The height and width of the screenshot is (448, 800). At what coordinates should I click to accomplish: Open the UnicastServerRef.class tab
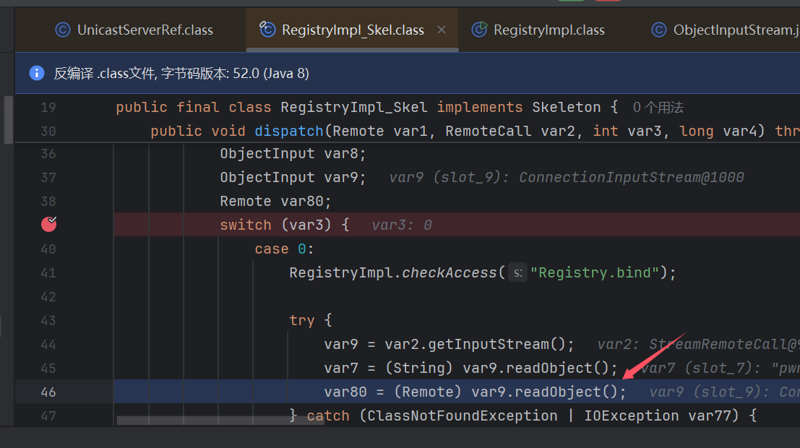(134, 30)
